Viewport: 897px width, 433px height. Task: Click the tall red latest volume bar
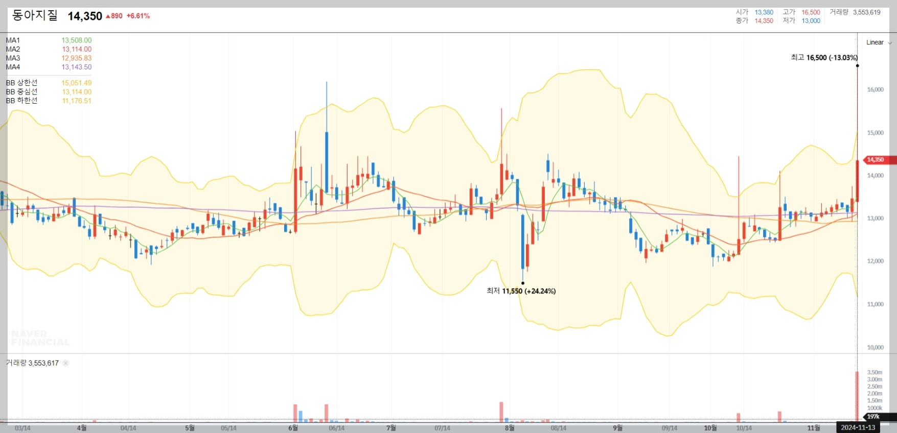point(857,397)
